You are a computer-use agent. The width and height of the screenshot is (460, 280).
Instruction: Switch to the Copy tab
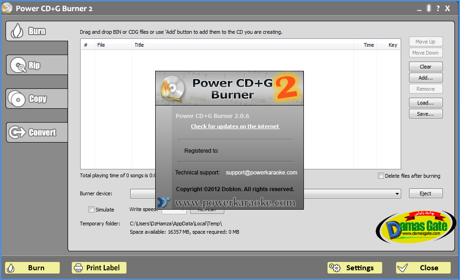point(37,99)
